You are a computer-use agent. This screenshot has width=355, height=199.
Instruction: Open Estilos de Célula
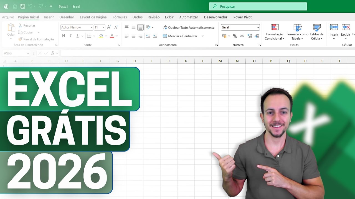pyautogui.click(x=317, y=32)
